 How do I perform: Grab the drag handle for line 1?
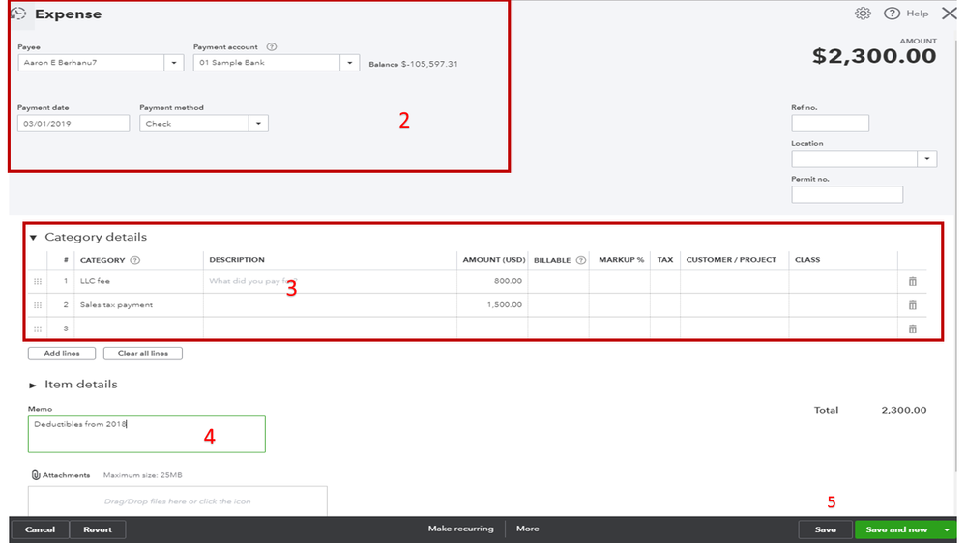[38, 281]
